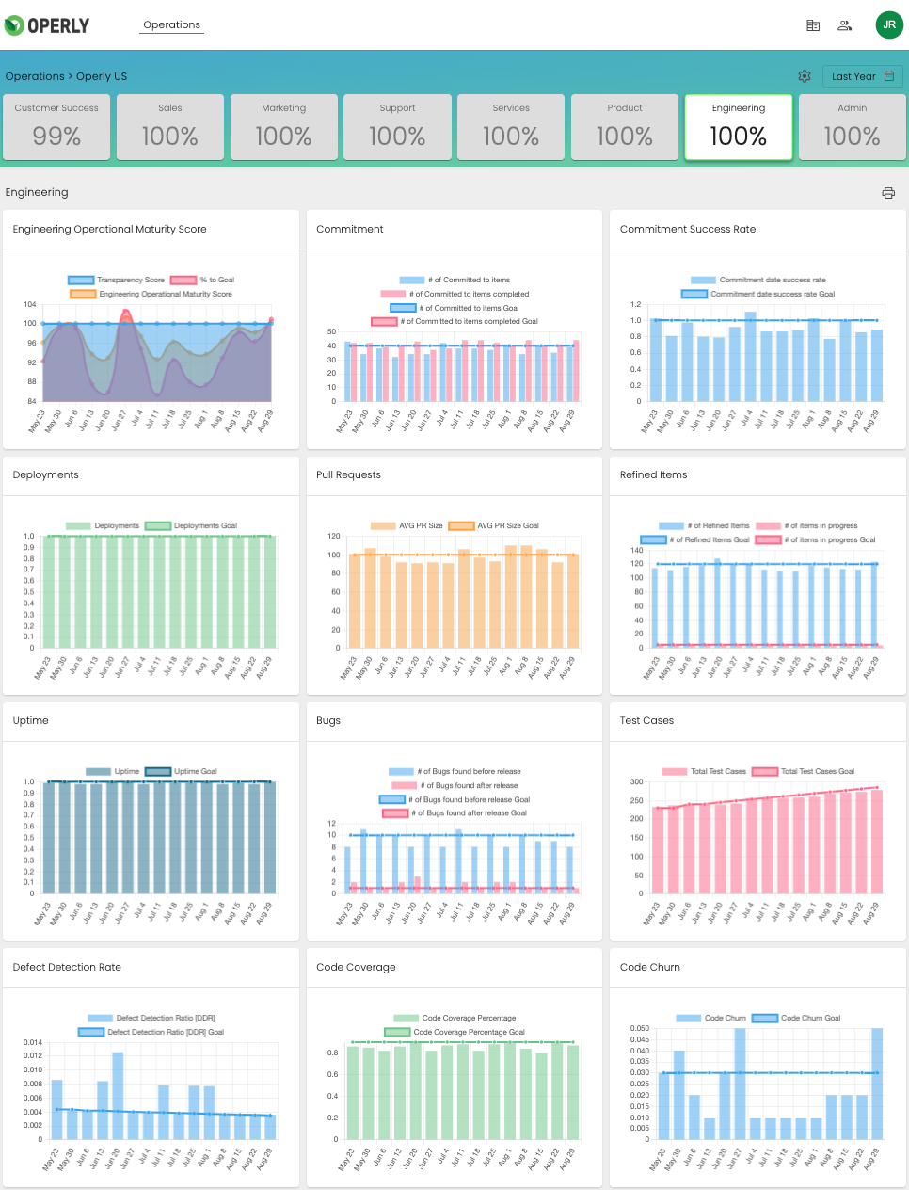The image size is (909, 1190).
Task: Hide Code Coverage Percentage Goal series
Action: point(454,1032)
